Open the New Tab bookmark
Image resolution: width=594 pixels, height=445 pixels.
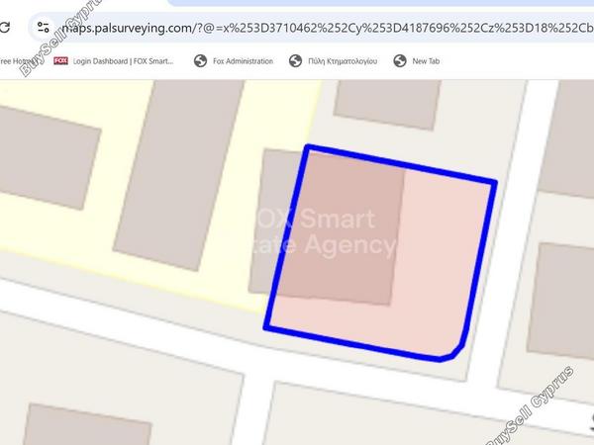(x=416, y=61)
